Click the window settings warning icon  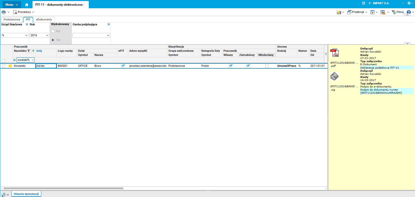point(383,12)
